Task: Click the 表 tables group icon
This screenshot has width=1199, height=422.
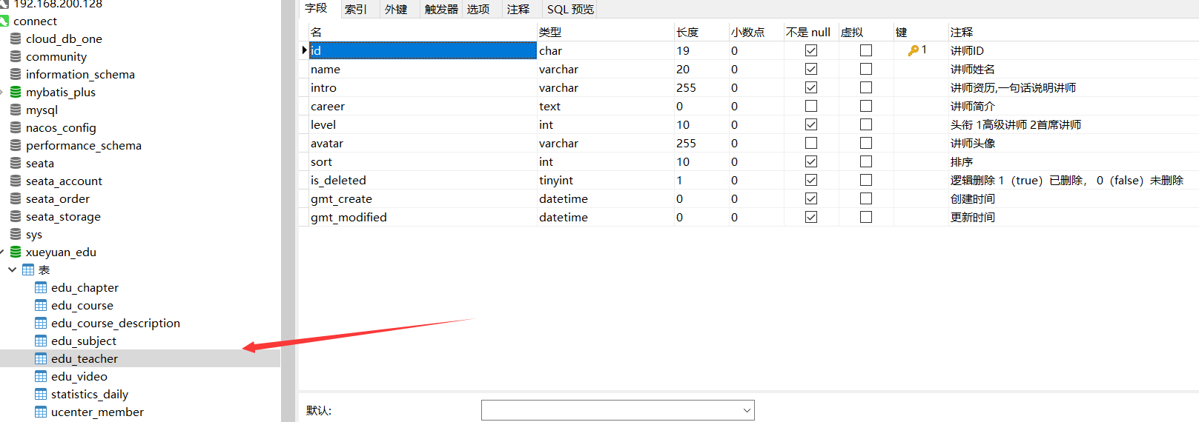Action: pyautogui.click(x=28, y=270)
